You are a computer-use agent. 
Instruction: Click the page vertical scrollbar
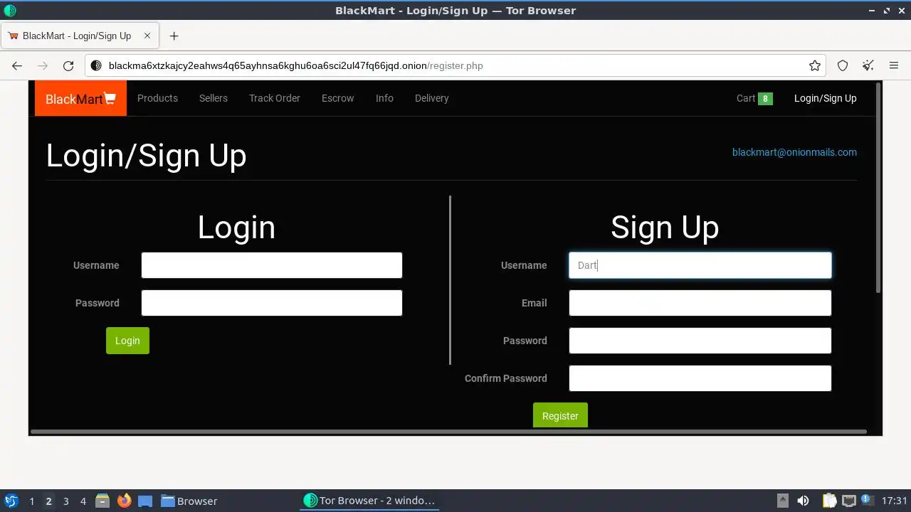click(x=878, y=188)
